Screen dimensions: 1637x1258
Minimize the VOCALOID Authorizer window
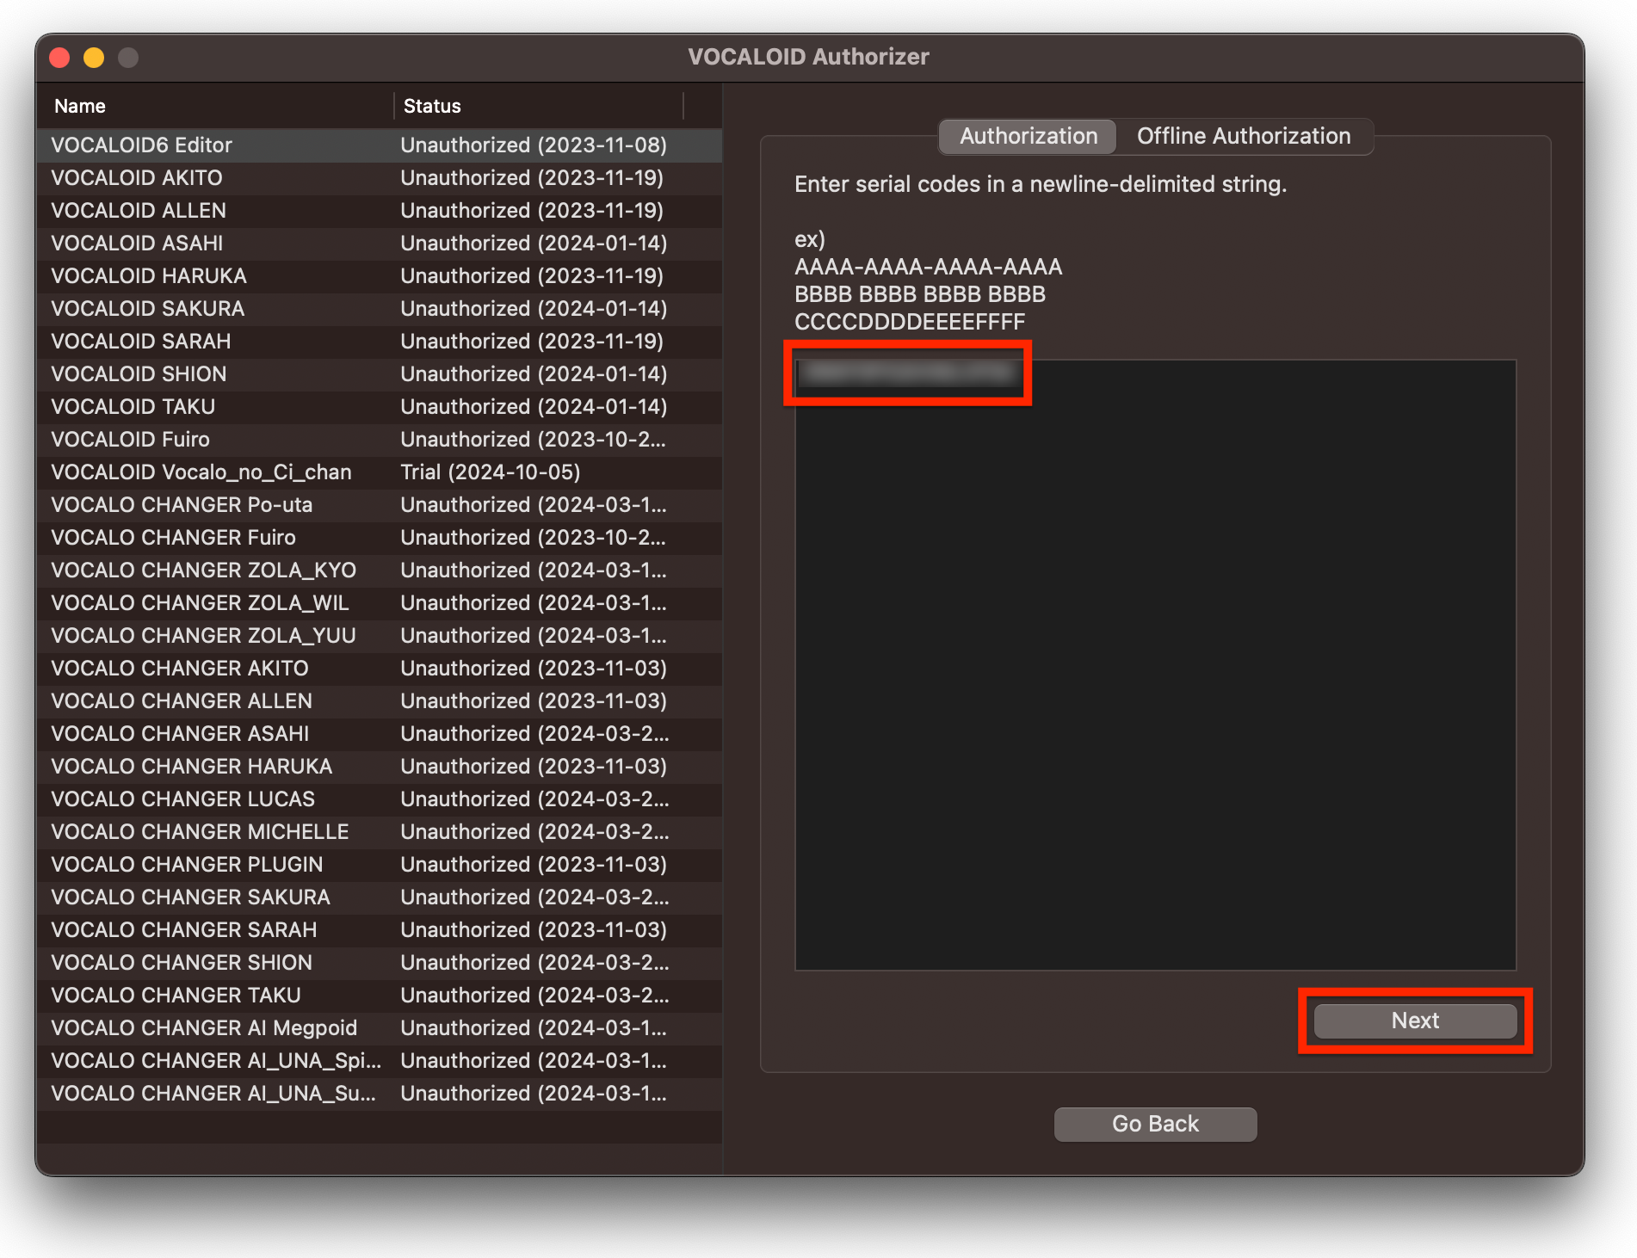click(x=94, y=57)
